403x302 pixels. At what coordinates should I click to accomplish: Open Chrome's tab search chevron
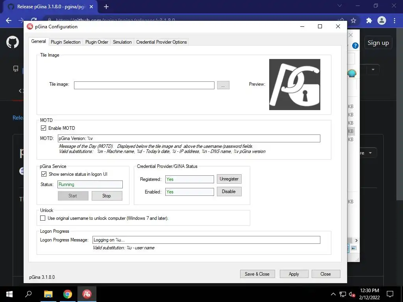pyautogui.click(x=340, y=6)
